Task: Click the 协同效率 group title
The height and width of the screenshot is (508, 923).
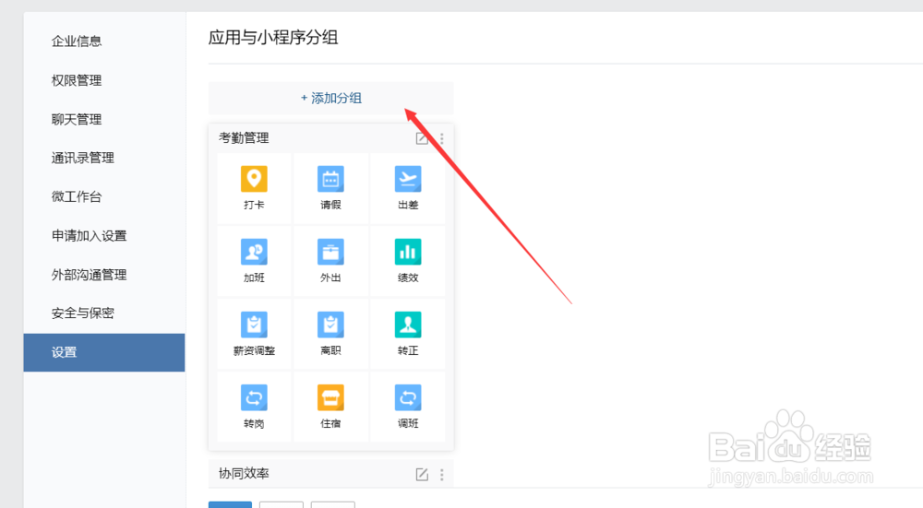Action: coord(244,473)
